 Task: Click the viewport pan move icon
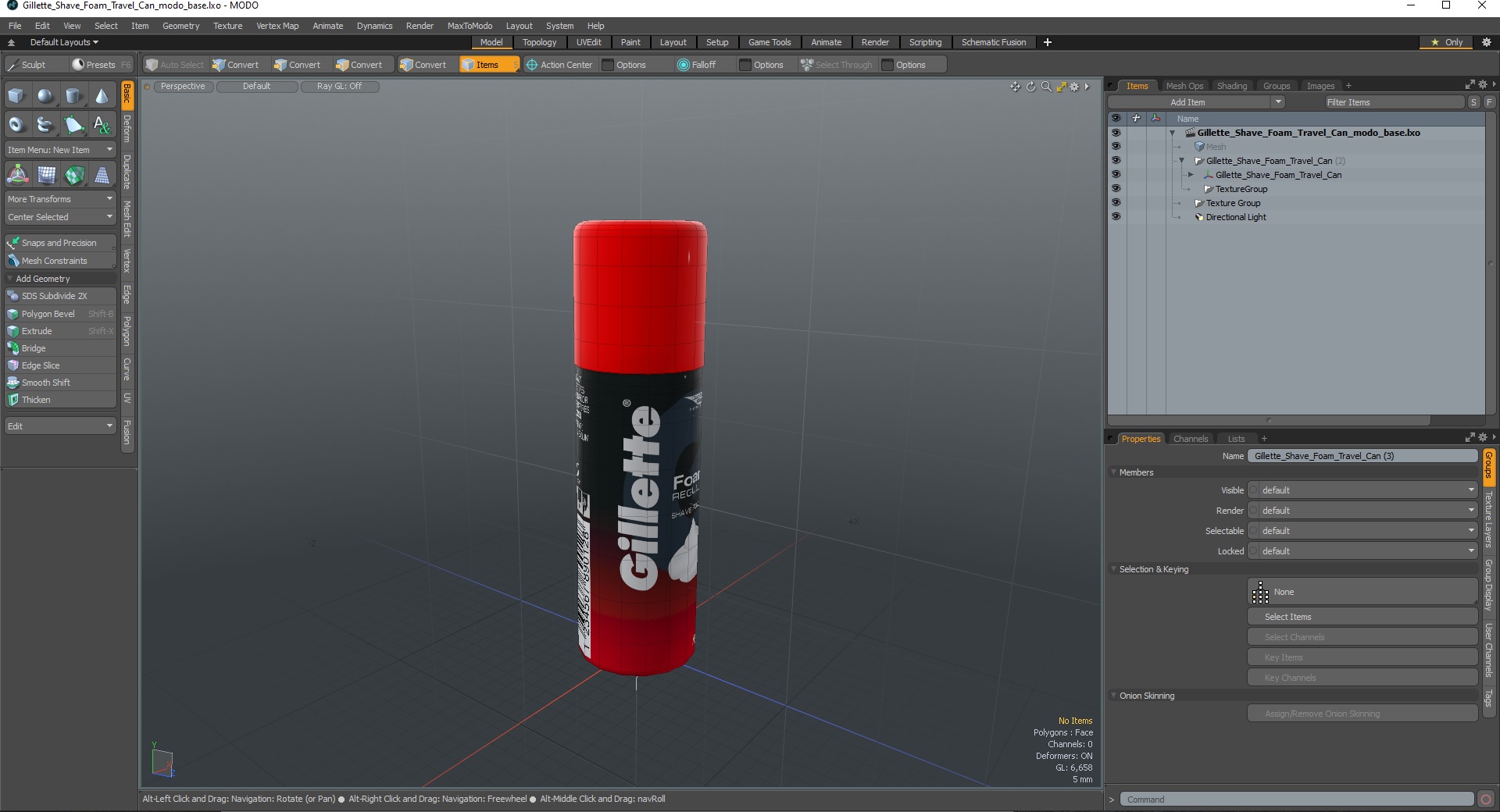tap(1015, 87)
